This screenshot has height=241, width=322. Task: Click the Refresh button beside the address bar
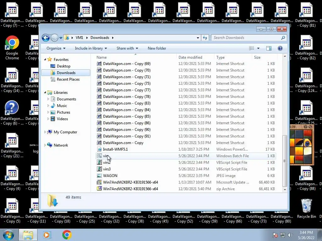(205, 38)
